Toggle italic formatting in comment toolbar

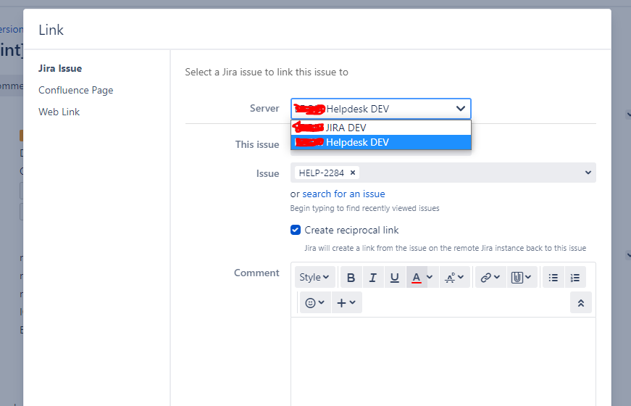click(373, 277)
